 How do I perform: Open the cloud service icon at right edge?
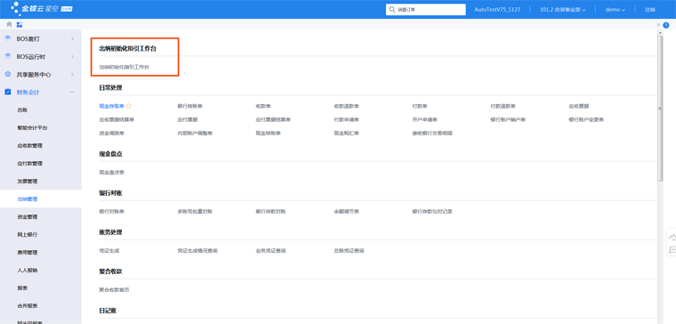[672, 237]
